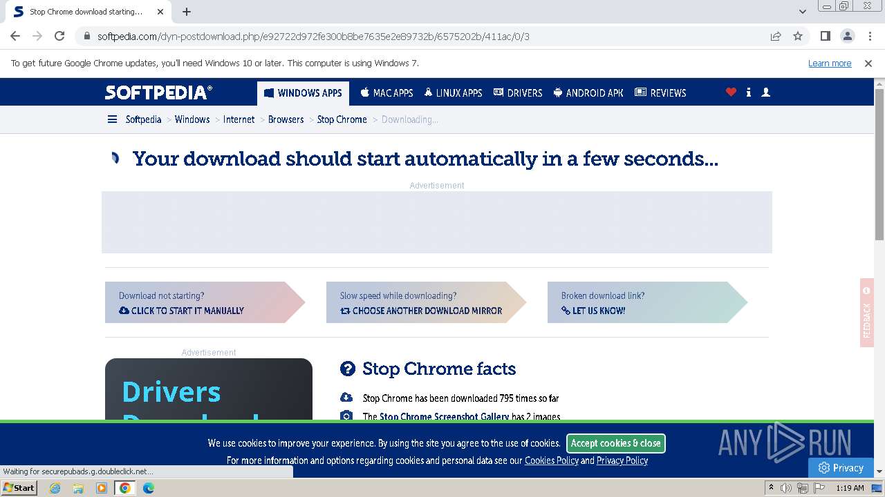Click the question mark Stop Chrome facts icon
The height and width of the screenshot is (497, 885).
click(x=347, y=369)
